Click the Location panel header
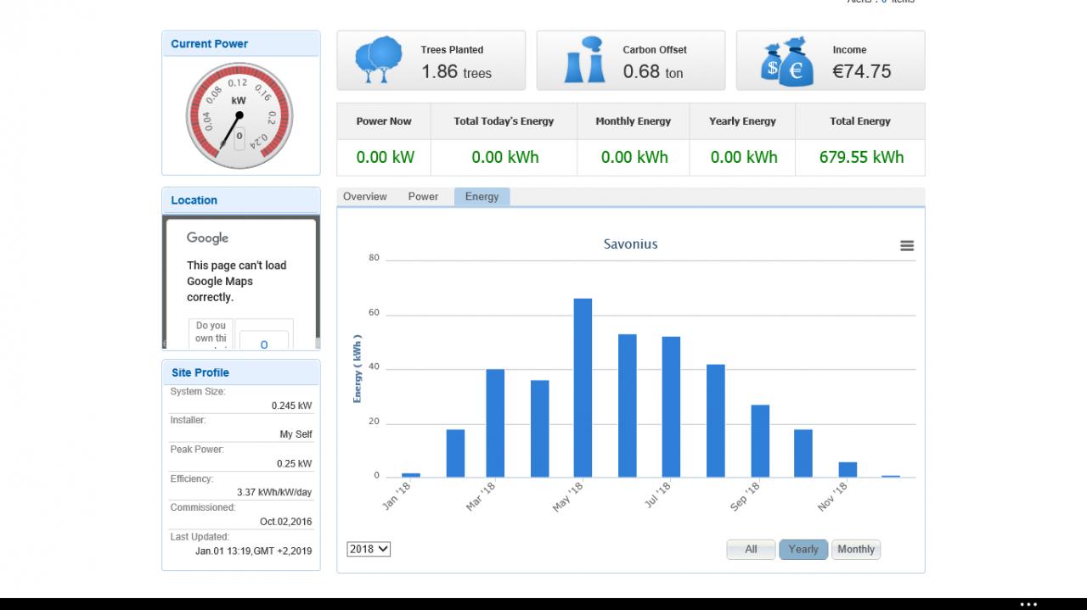 (241, 200)
